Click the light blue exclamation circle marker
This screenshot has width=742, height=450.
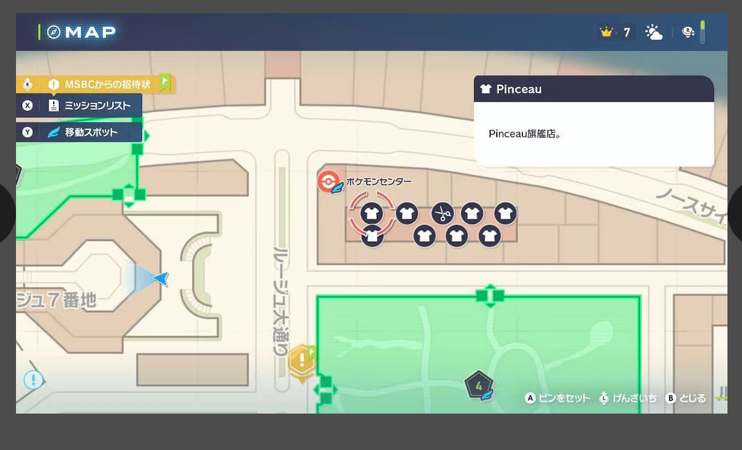click(33, 379)
